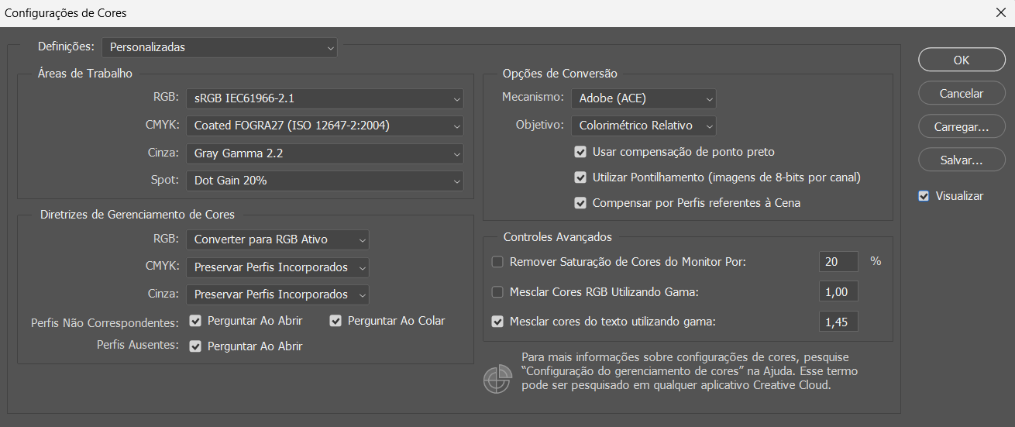This screenshot has height=427, width=1015.
Task: Click the color management globe help icon
Action: click(497, 378)
